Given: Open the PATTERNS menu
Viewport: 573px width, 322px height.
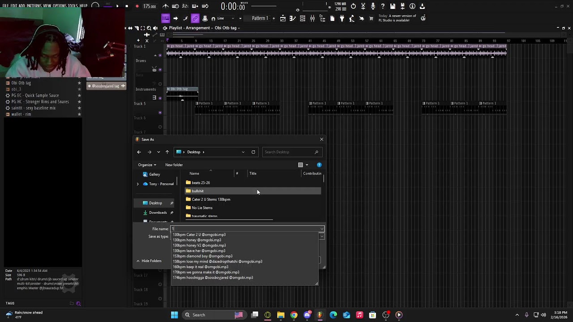Looking at the screenshot, I should (x=34, y=6).
